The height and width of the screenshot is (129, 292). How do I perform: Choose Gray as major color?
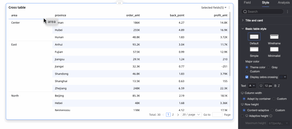268,67
